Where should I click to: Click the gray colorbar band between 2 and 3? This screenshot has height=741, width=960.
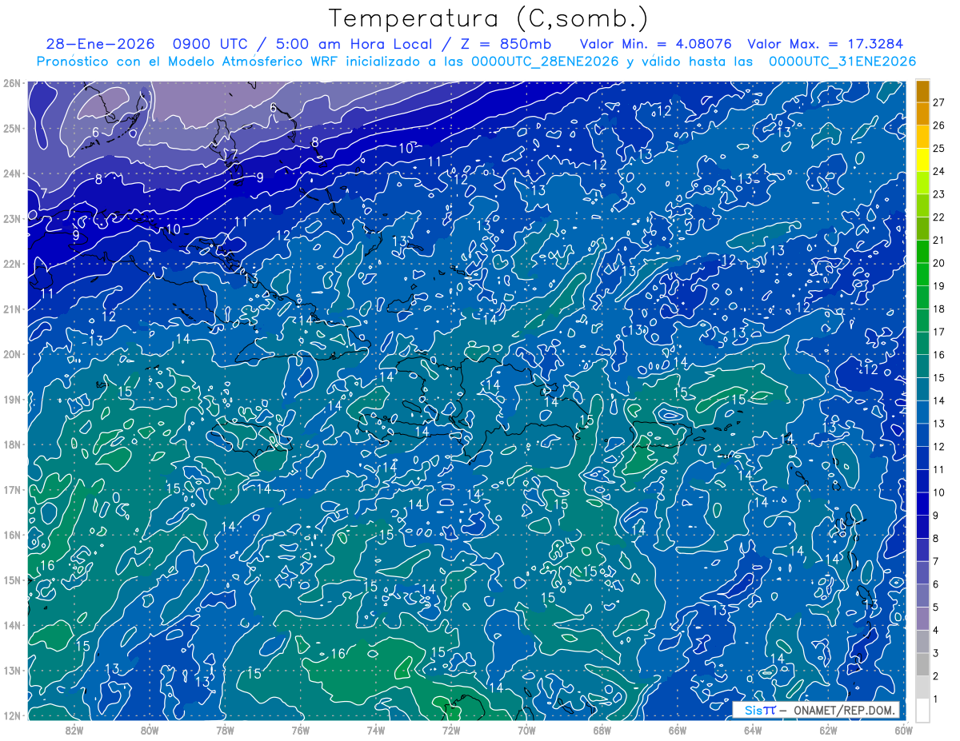(923, 664)
